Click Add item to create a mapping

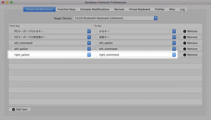[20, 109]
